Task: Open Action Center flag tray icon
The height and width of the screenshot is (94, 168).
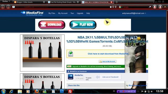Action: pyautogui.click(x=142, y=91)
